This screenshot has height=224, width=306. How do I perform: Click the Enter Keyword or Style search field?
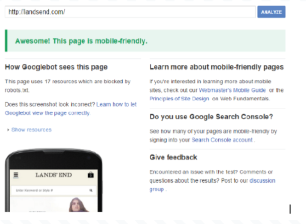tap(53, 190)
